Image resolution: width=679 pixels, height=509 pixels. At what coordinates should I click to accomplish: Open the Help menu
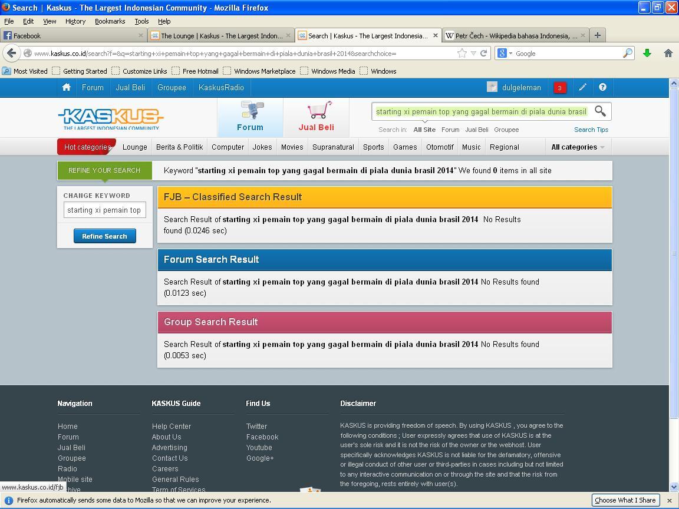164,21
